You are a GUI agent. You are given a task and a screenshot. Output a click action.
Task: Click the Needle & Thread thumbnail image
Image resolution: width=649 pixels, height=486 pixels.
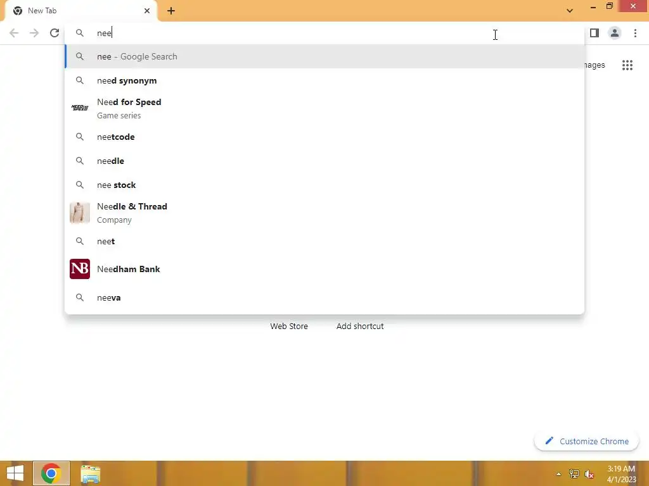[x=80, y=213]
